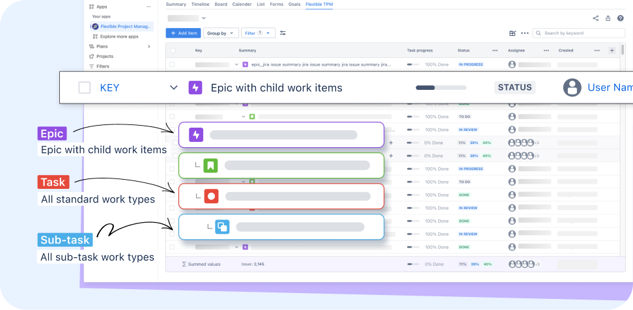Viewport: 633px width, 310px height.
Task: Click the progress bar on epic_jira row
Action: pyautogui.click(x=413, y=64)
